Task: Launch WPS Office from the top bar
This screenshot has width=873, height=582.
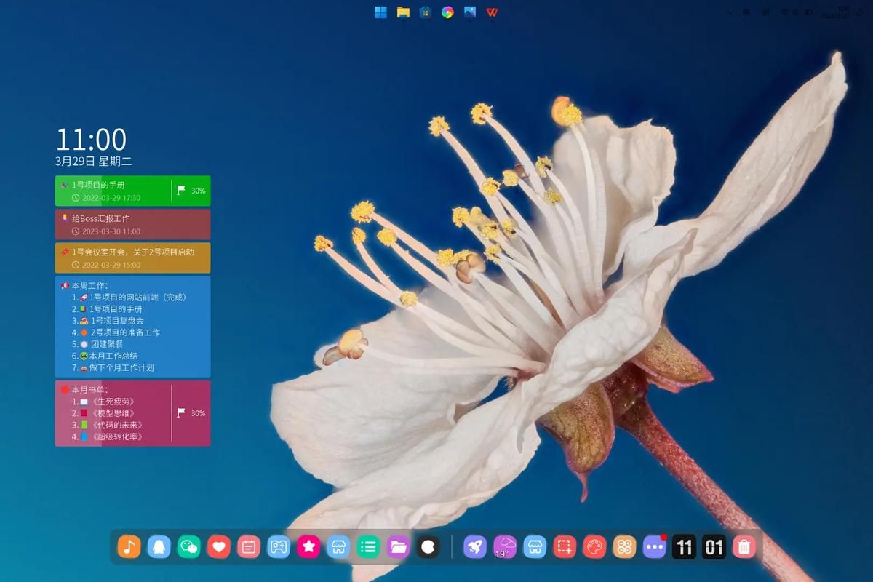Action: pos(493,11)
